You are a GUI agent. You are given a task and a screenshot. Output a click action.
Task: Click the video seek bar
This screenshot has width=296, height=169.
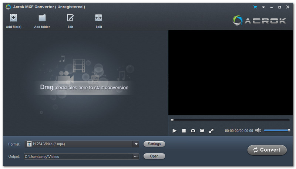(x=230, y=120)
